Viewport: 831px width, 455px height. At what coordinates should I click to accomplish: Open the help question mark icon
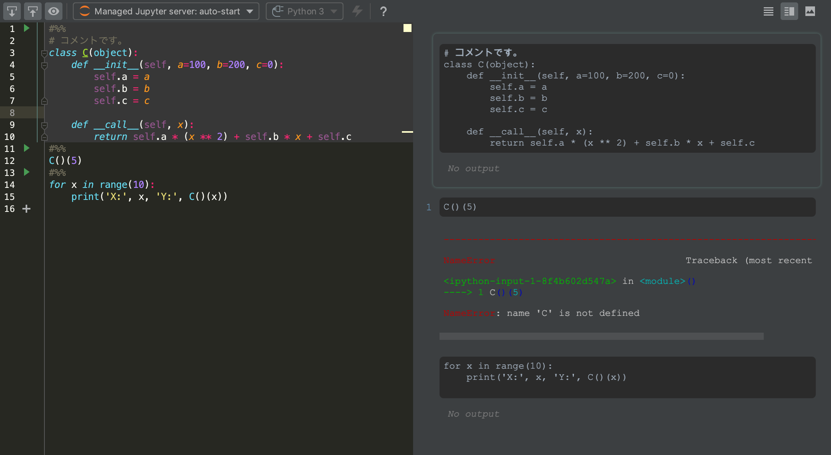coord(383,11)
